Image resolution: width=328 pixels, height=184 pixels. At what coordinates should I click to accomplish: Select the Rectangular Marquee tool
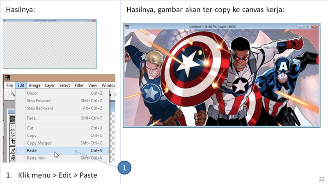13,127
